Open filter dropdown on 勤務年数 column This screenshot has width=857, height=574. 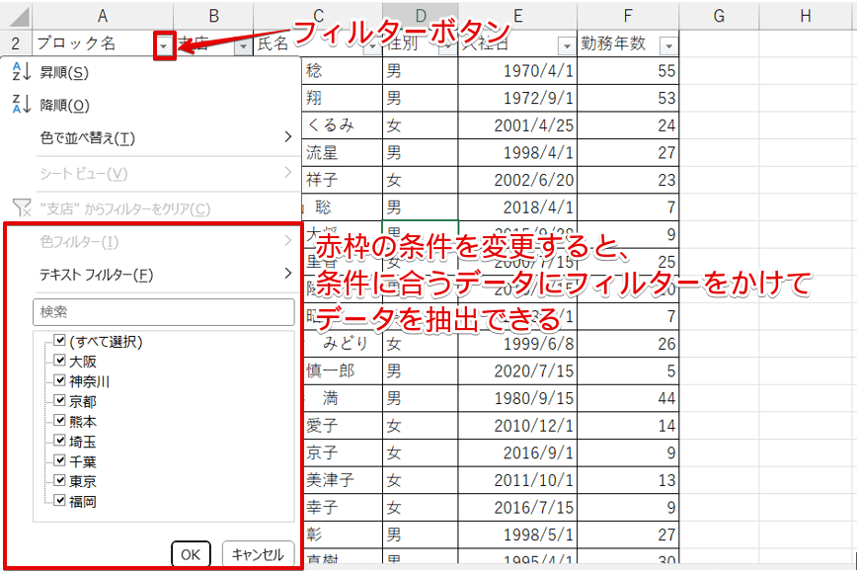pos(668,45)
